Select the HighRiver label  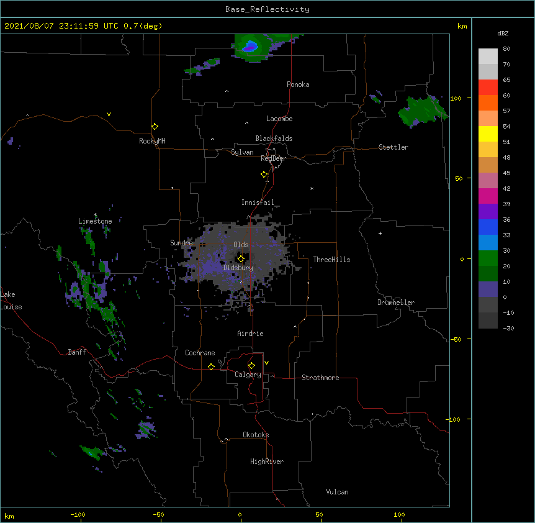[x=267, y=462]
